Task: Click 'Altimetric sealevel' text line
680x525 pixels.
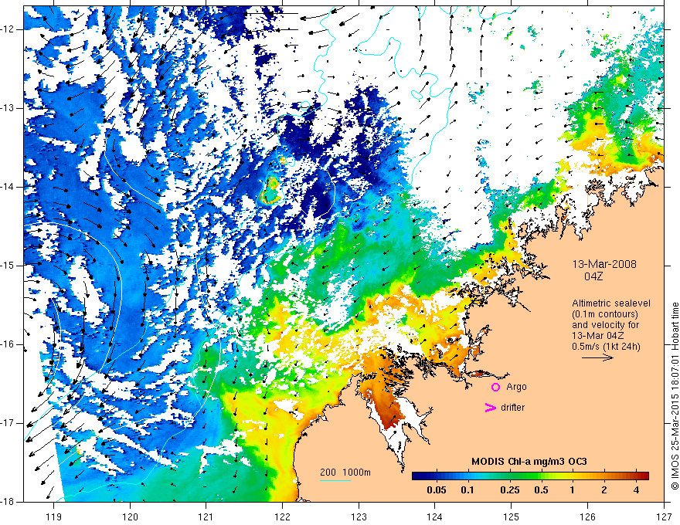Action: (610, 303)
